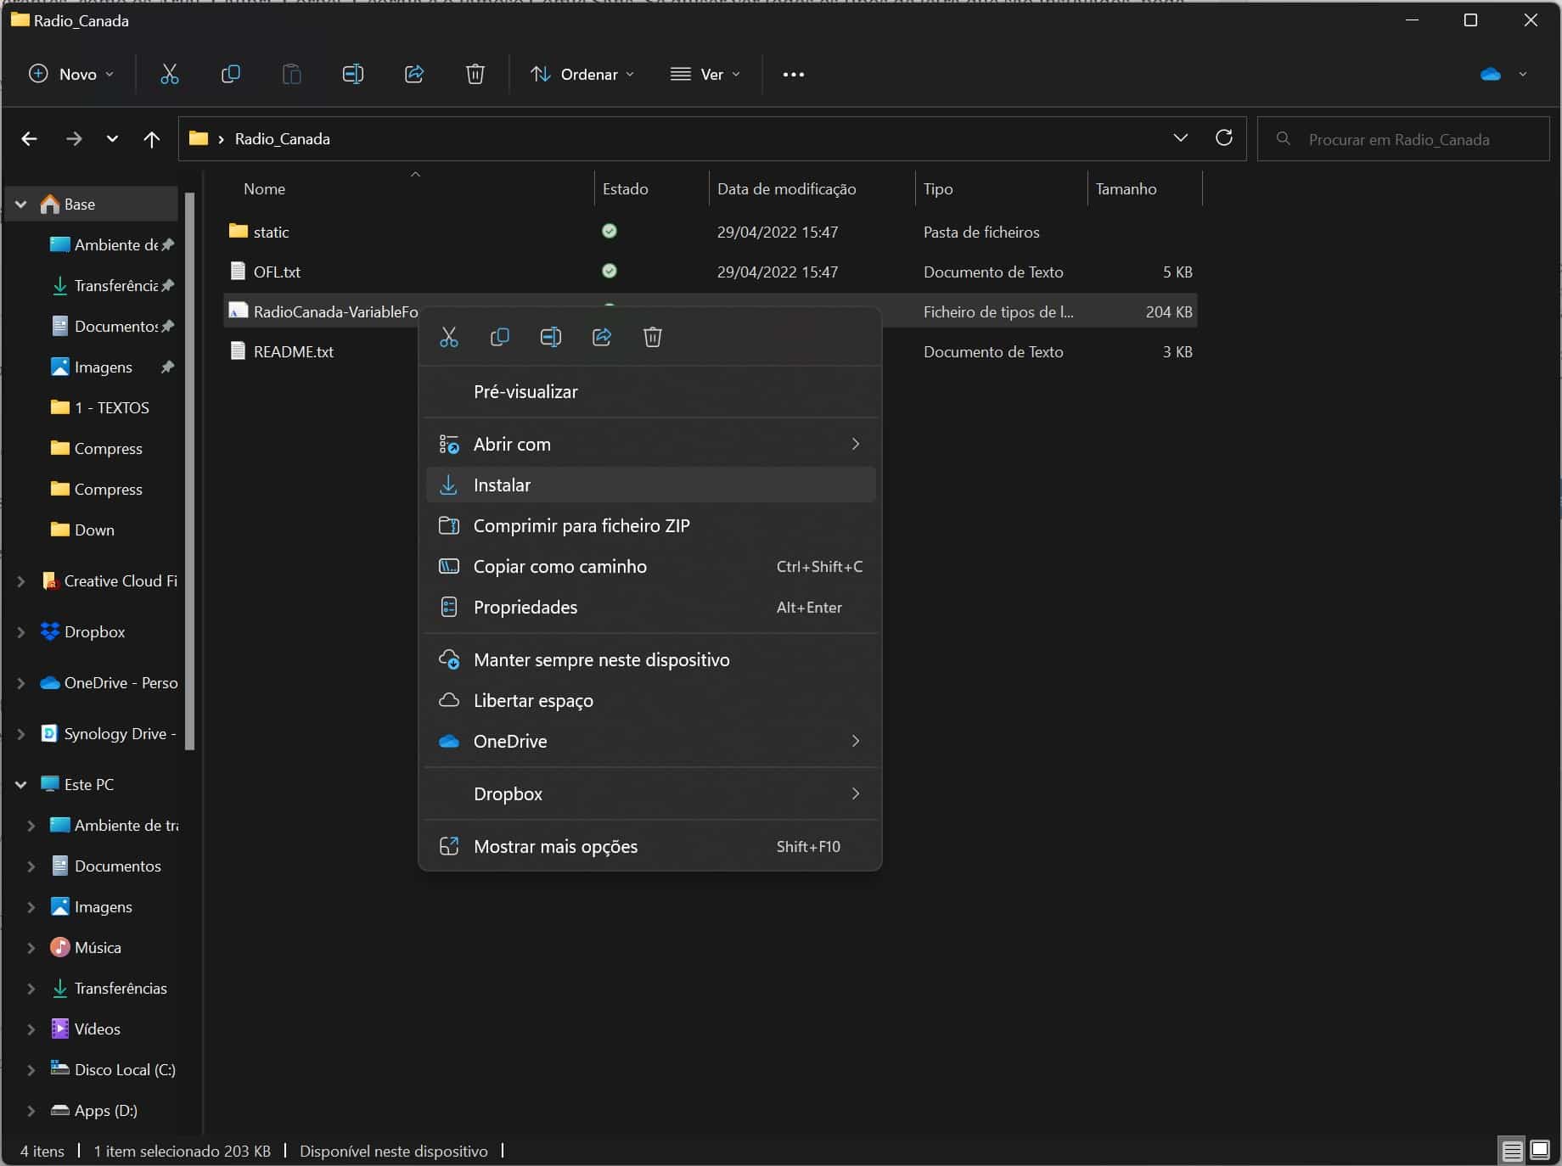Choose Propriedades from the context menu
1562x1166 pixels.
(x=525, y=608)
